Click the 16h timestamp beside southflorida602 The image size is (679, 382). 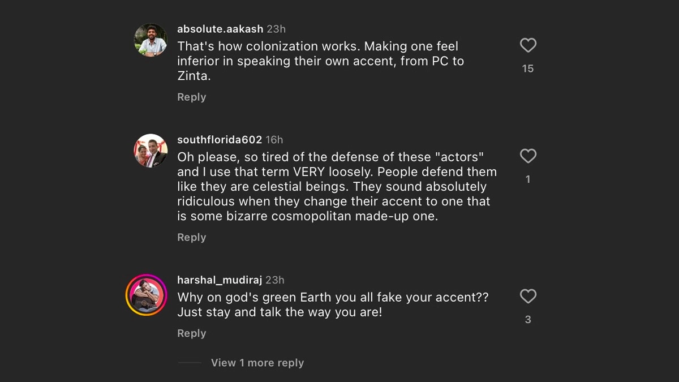[x=274, y=140]
